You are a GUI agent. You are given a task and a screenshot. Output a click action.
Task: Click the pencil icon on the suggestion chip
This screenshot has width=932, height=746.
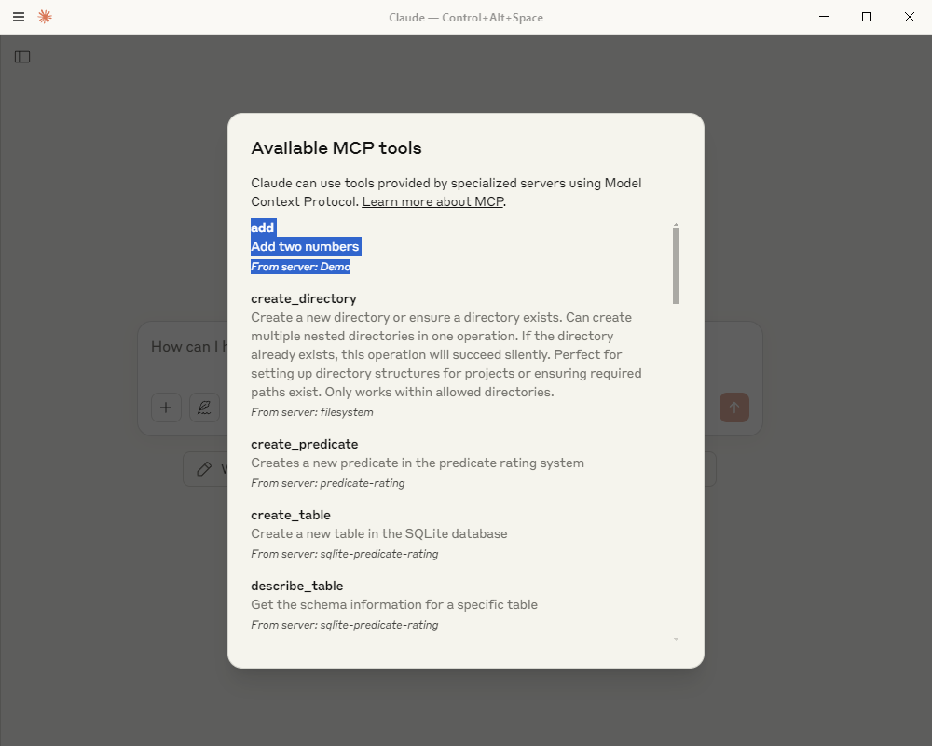coord(204,469)
